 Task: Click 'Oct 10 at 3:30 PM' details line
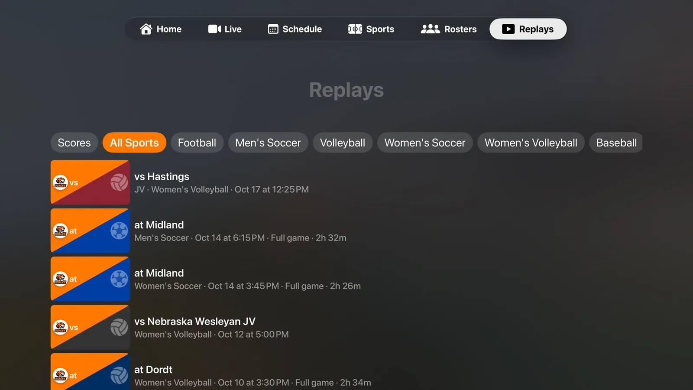(253, 383)
